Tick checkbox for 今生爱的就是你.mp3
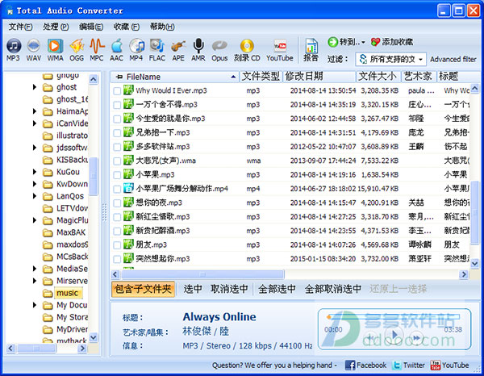484x376 pixels. tap(117, 119)
